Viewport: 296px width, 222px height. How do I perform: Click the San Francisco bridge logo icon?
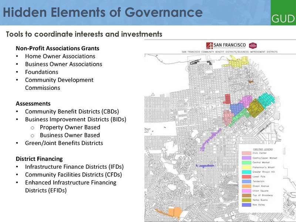(210, 46)
